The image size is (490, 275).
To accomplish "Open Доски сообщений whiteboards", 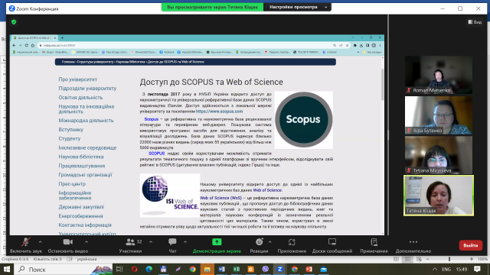I will (x=332, y=245).
